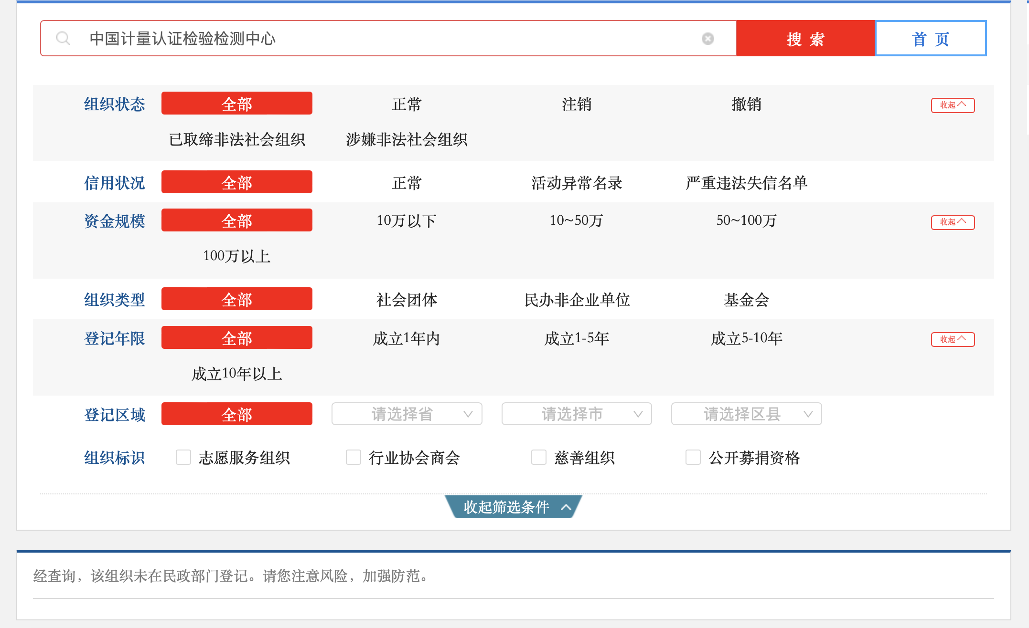Expand the 请选择区县 district dropdown
Screen dimensions: 1029x628
(x=746, y=414)
